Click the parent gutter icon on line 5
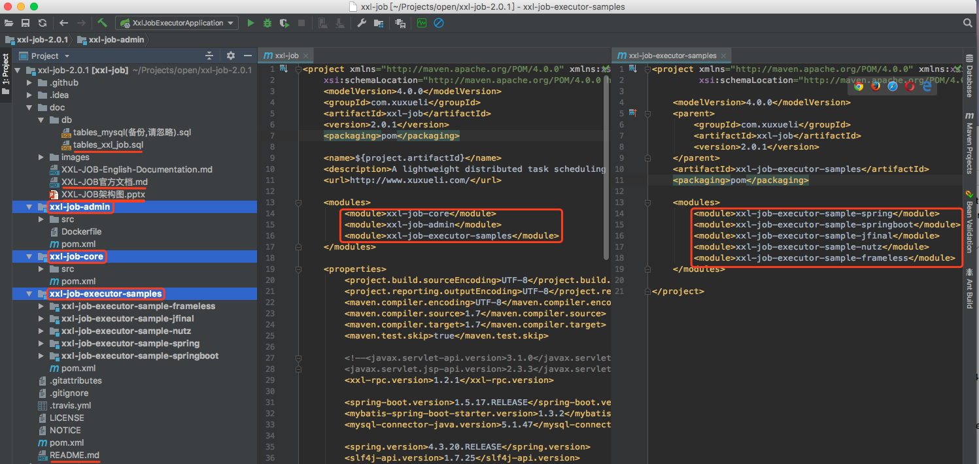The image size is (979, 464). (x=632, y=113)
